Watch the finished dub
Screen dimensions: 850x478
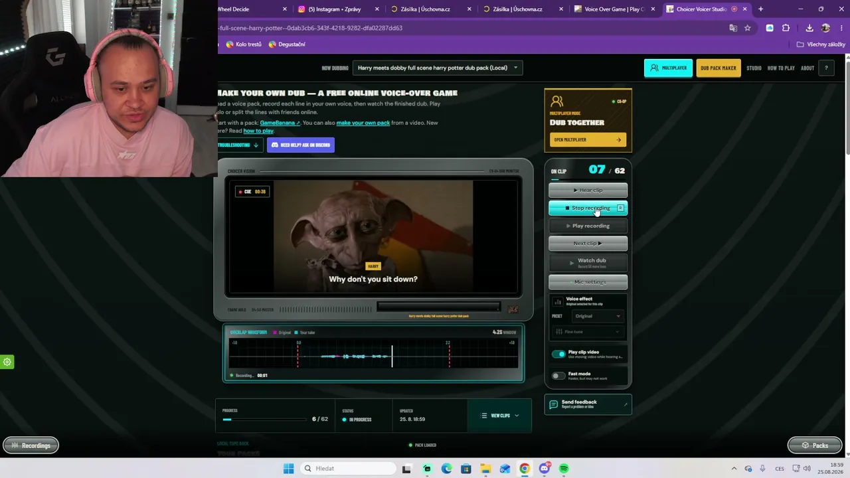coord(588,262)
